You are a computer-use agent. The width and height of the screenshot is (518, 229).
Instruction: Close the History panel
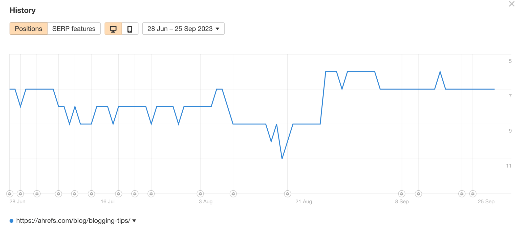pos(511,4)
